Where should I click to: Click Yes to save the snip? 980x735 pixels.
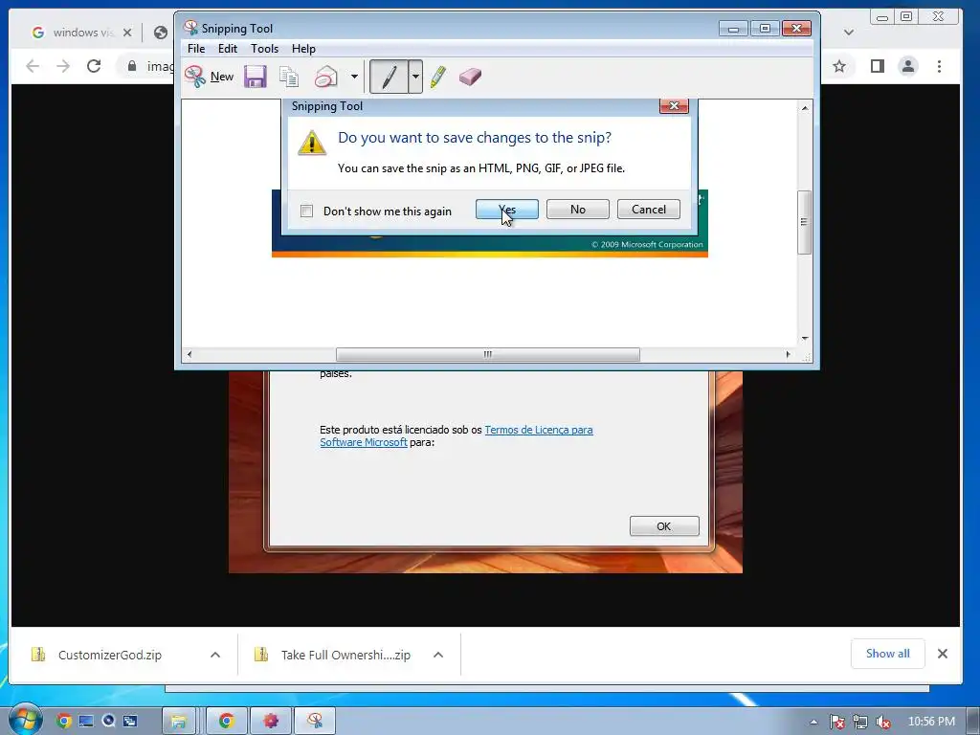coord(507,210)
